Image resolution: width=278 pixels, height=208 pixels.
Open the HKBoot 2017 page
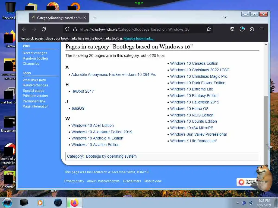[83, 91]
